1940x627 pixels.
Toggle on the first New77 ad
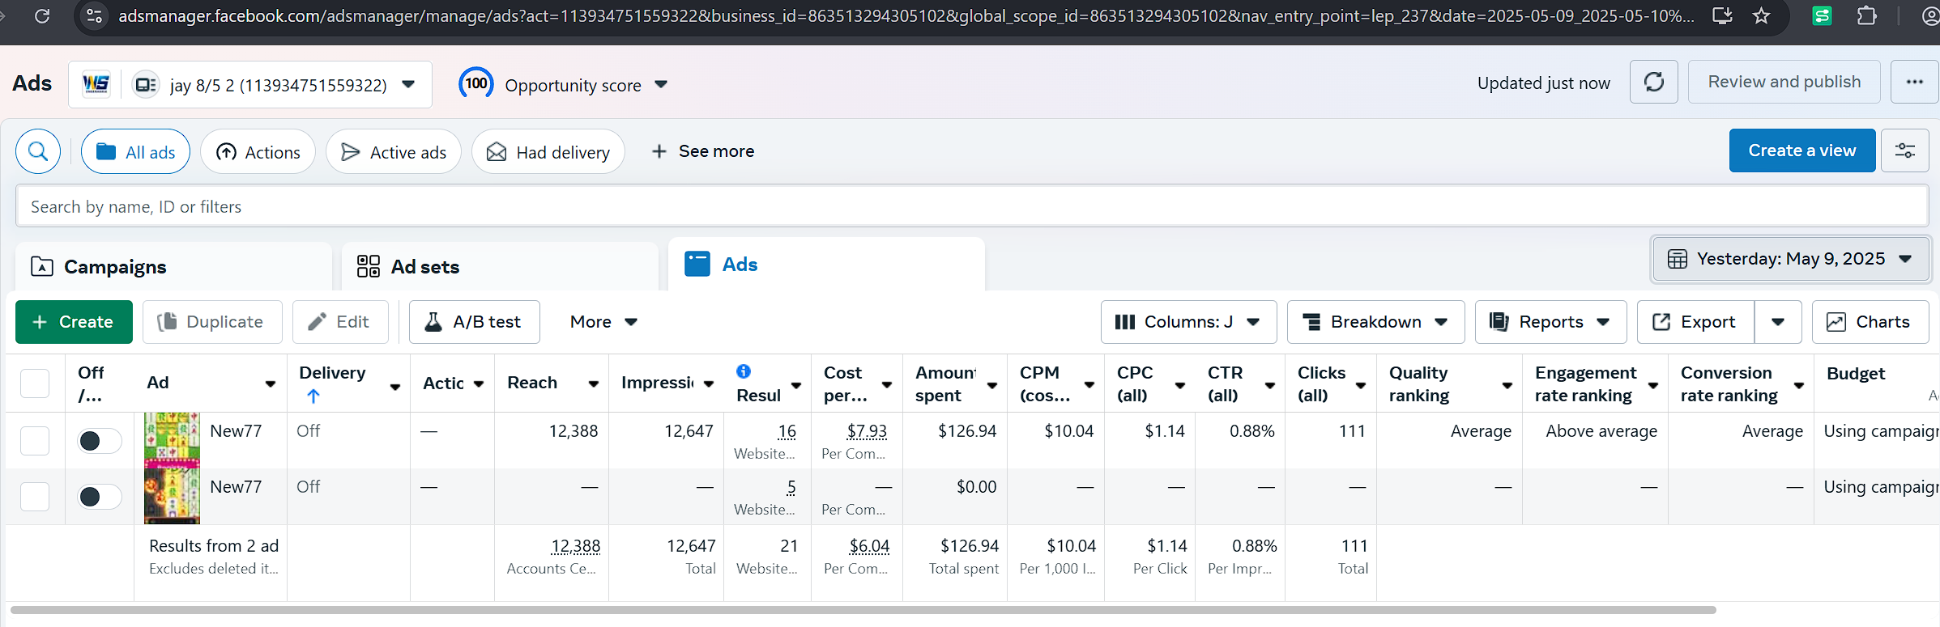pos(99,441)
